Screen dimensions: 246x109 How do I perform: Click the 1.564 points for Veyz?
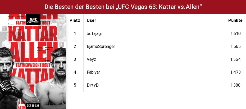coord(235,59)
